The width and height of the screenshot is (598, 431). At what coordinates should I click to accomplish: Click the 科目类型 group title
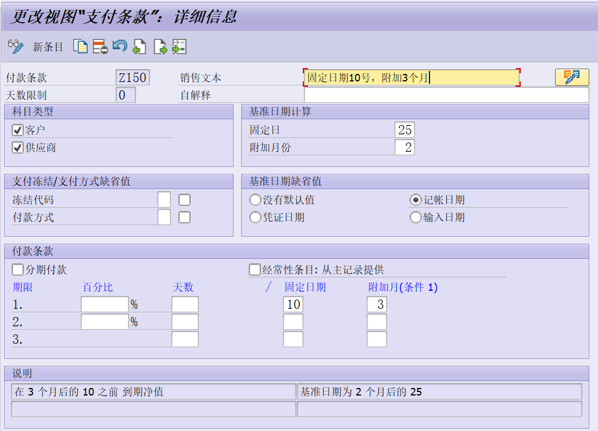[x=33, y=112]
